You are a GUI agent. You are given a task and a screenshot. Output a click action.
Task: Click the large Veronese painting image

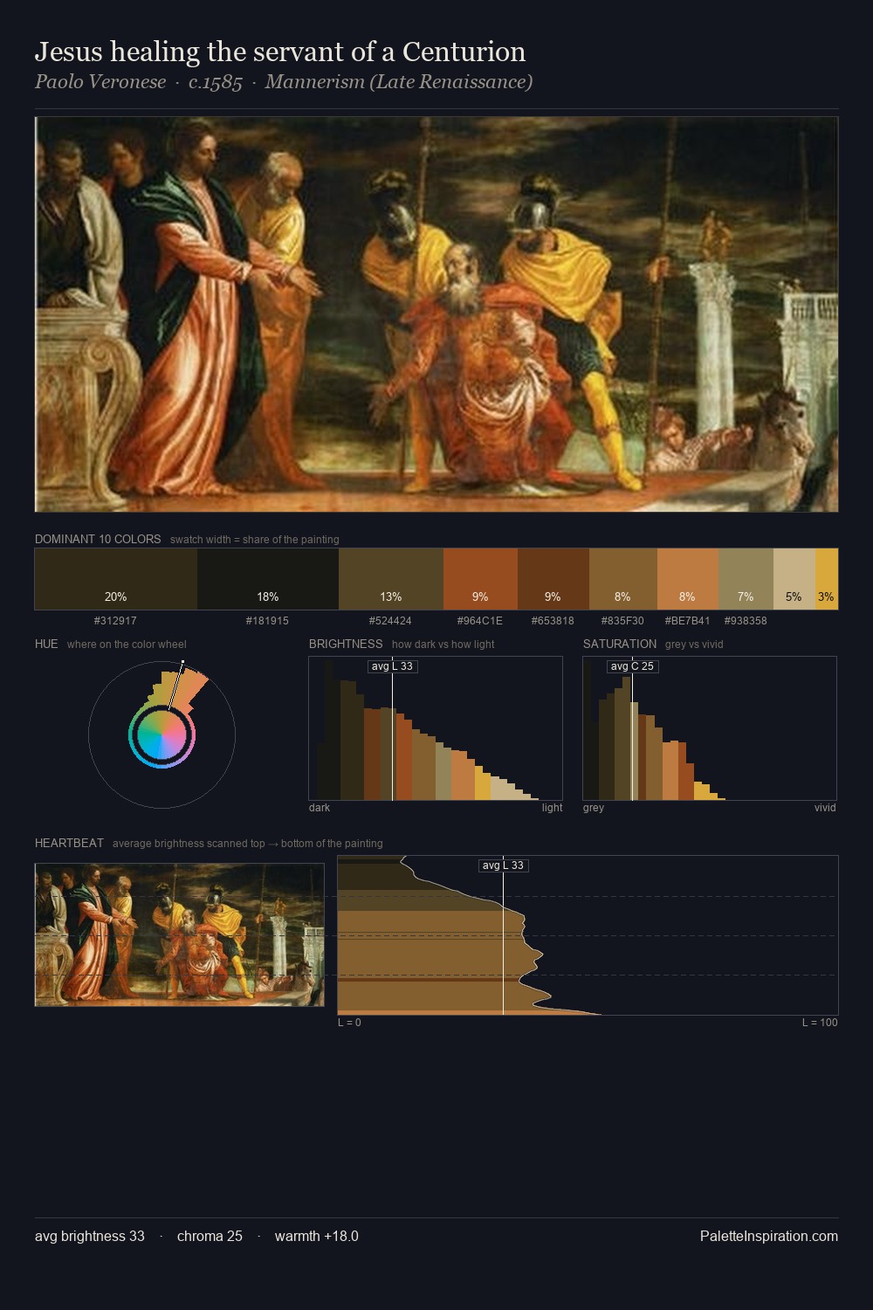coord(436,314)
